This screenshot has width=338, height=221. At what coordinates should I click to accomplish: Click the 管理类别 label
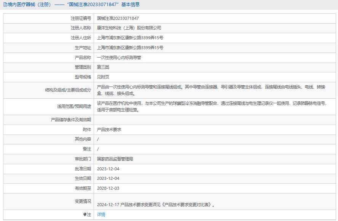(83, 67)
